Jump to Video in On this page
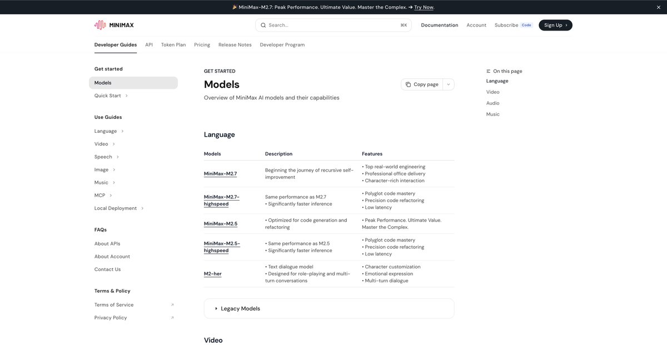 pos(493,92)
